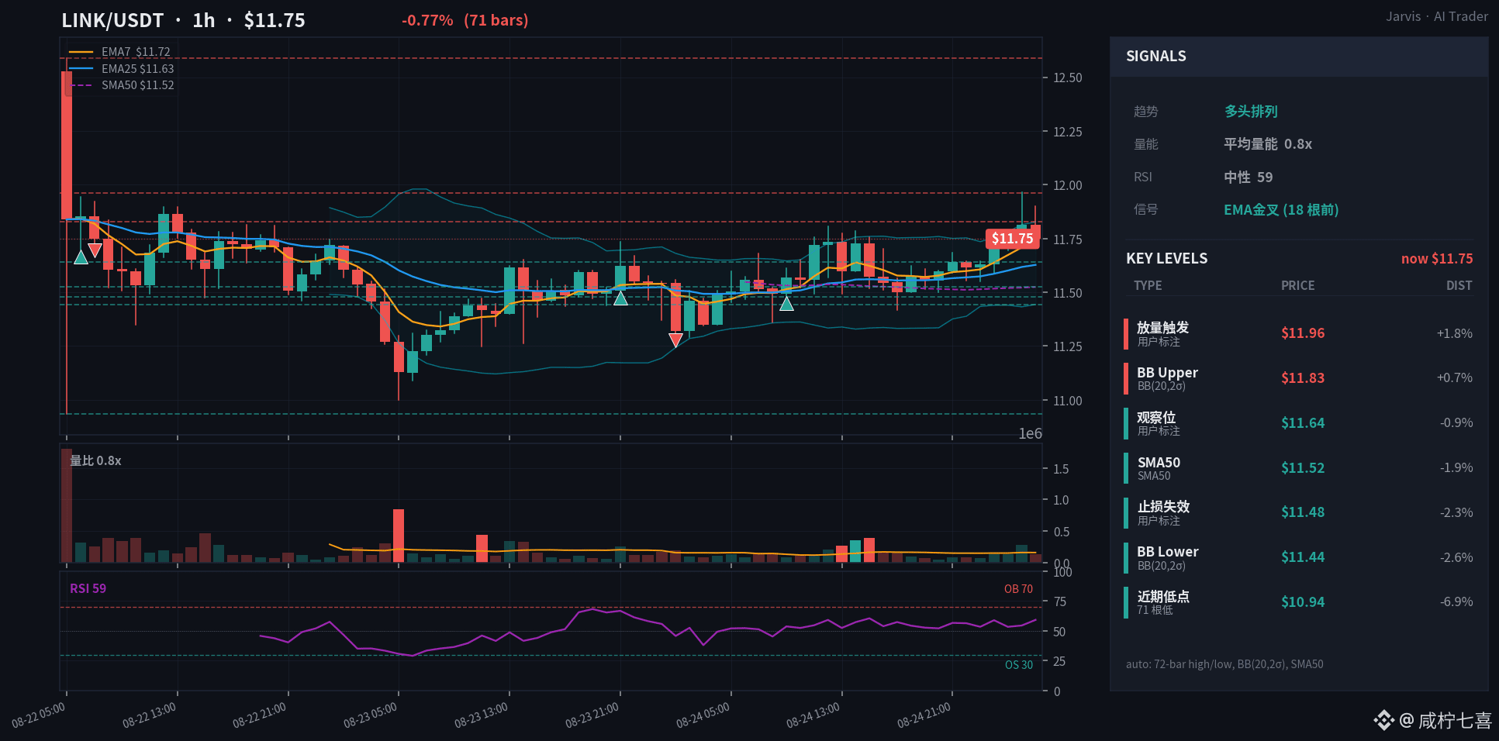This screenshot has width=1499, height=741.
Task: Click the red sell triangle below the 11.25 level
Action: point(675,339)
